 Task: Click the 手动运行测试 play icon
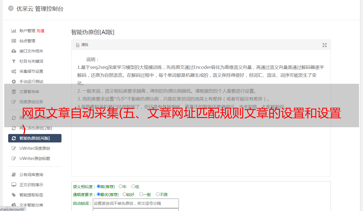14,82
